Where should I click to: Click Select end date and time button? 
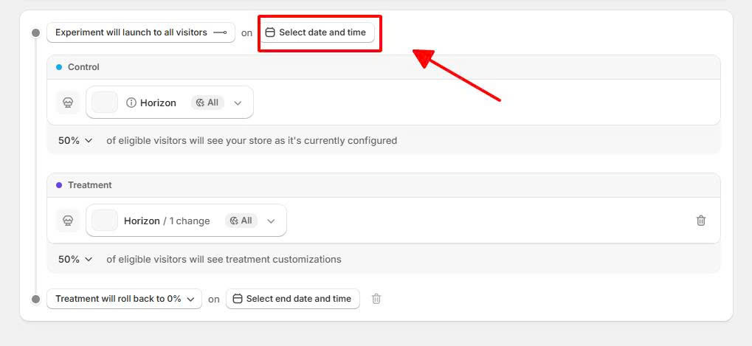pyautogui.click(x=292, y=299)
